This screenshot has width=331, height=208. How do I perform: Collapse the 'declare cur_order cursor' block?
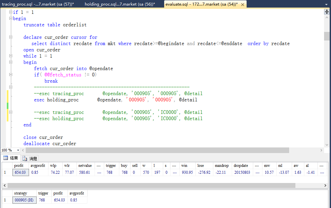point(11,37)
